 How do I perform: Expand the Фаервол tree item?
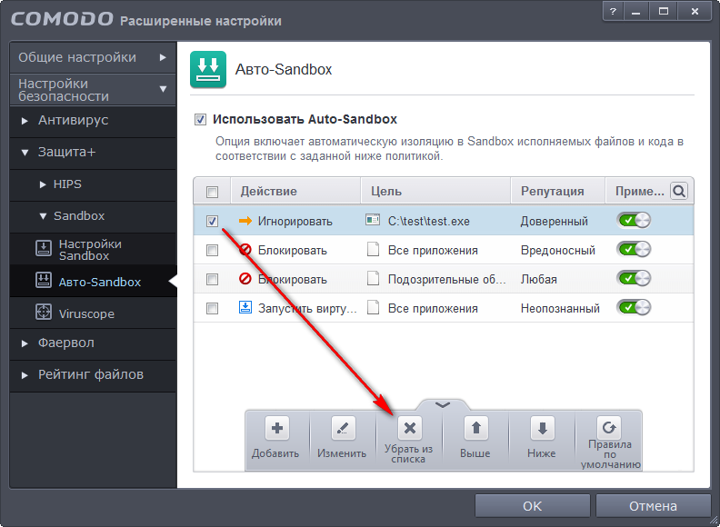click(x=25, y=343)
